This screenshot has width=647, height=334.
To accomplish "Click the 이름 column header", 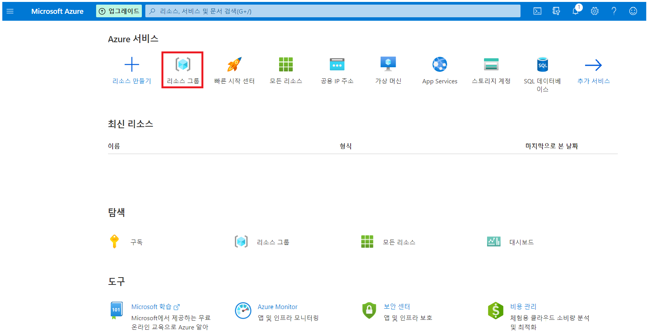I will pyautogui.click(x=114, y=146).
